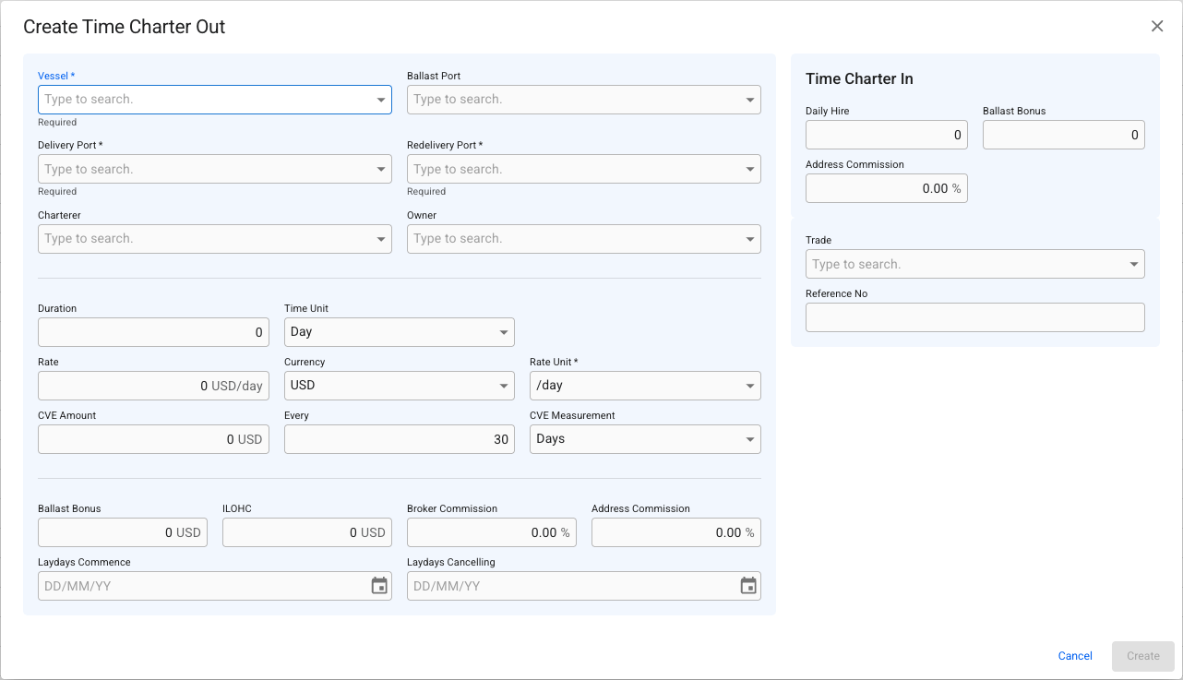Viewport: 1183px width, 680px height.
Task: Open the CVE Measurement Days dropdown
Action: 645,439
